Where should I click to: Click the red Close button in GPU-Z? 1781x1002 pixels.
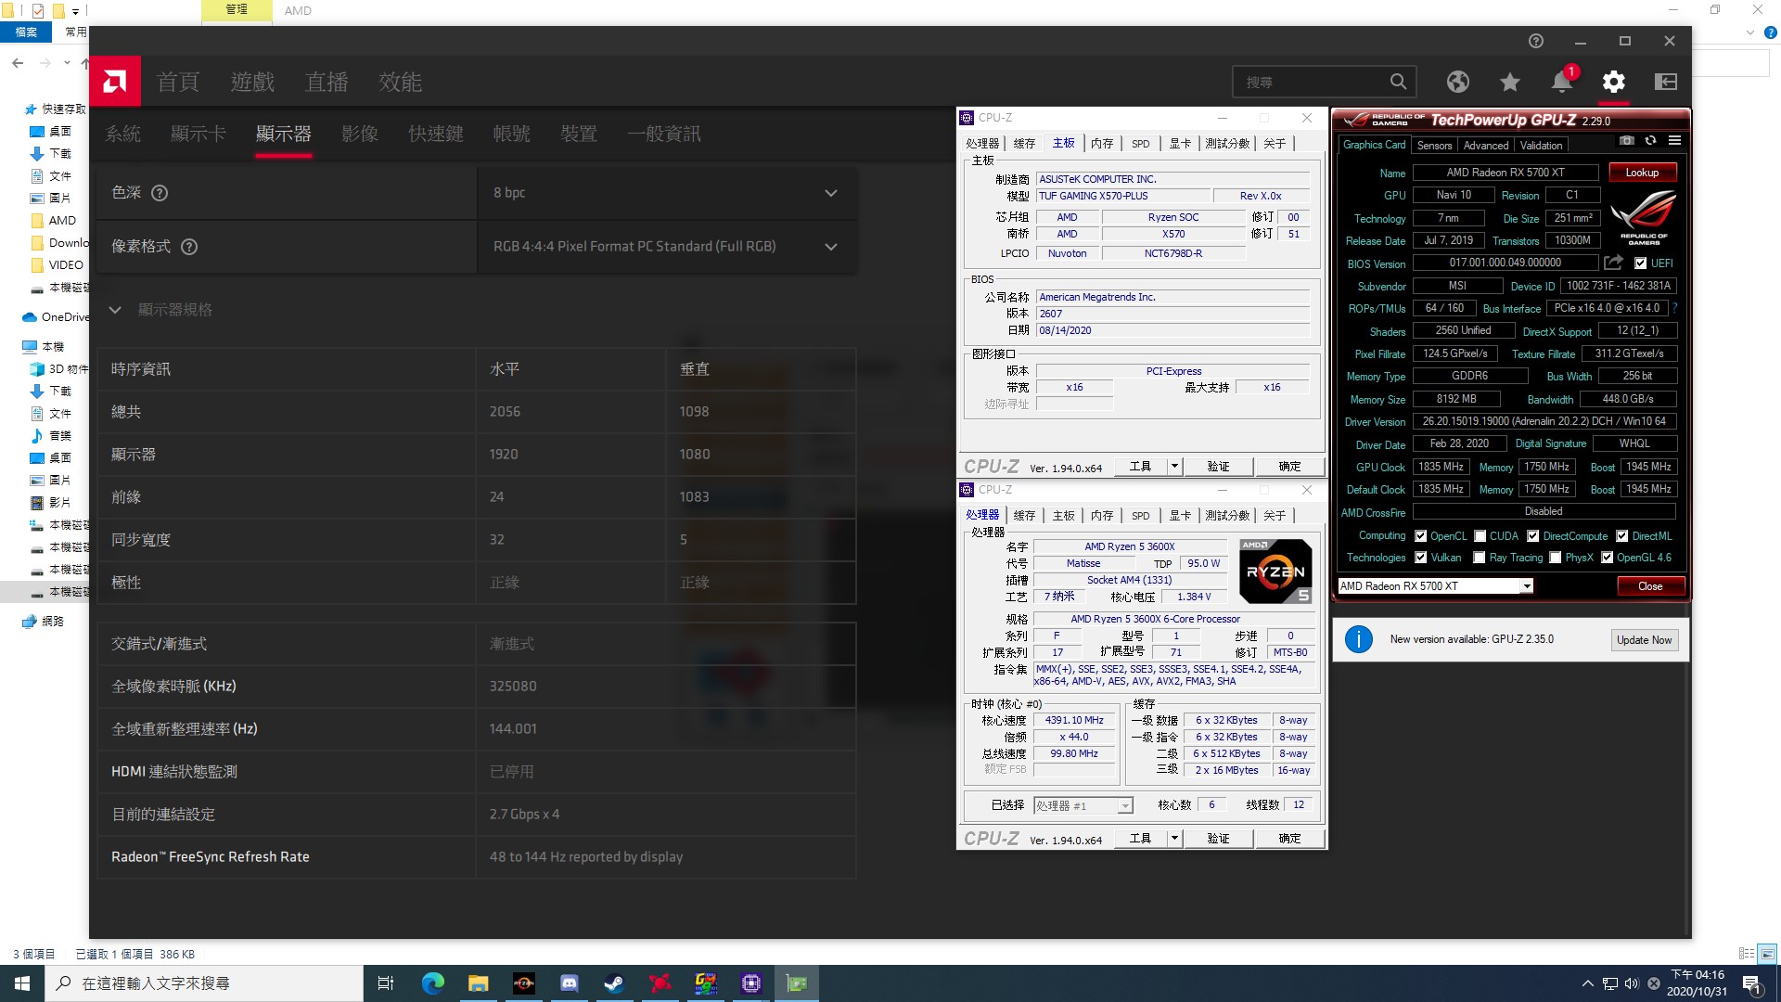click(x=1650, y=586)
